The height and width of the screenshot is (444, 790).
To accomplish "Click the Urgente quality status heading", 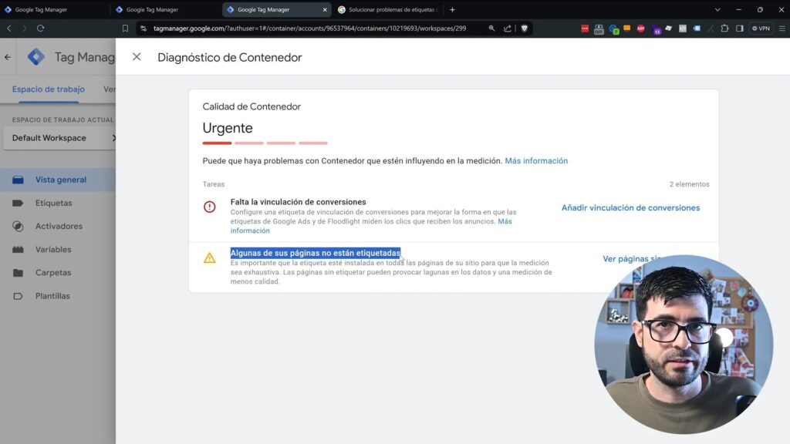I will pos(228,128).
